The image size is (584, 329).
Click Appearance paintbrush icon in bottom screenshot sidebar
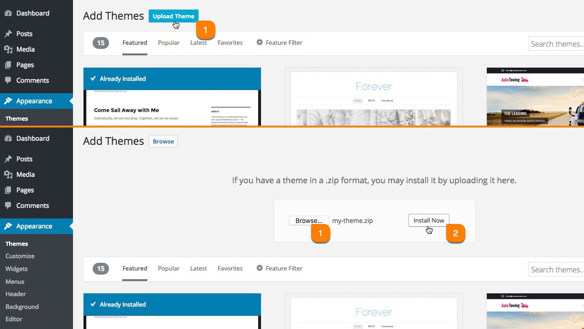pos(8,226)
